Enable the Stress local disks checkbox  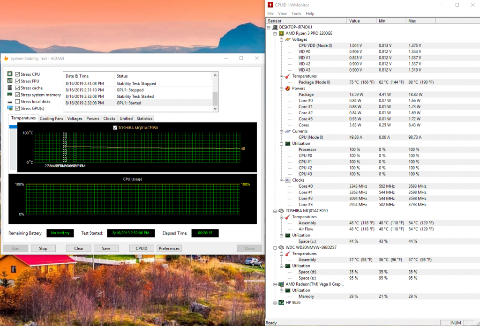(x=17, y=102)
